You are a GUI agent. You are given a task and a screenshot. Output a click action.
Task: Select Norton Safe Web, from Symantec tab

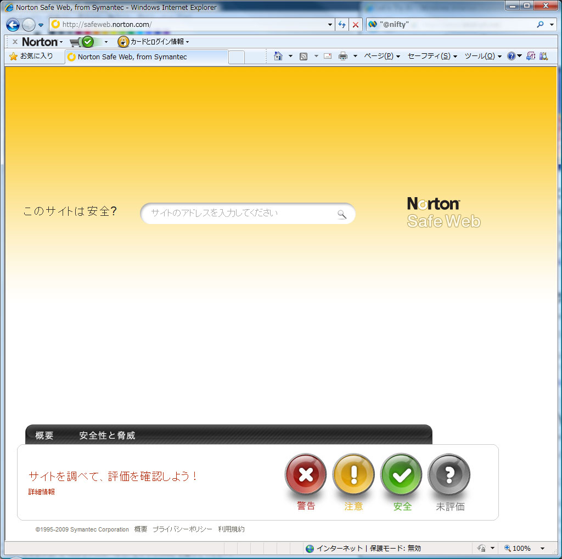(146, 57)
